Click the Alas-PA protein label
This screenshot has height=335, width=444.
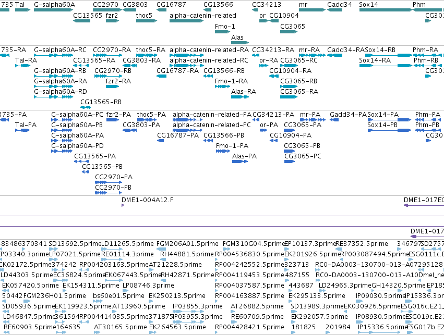244,157
